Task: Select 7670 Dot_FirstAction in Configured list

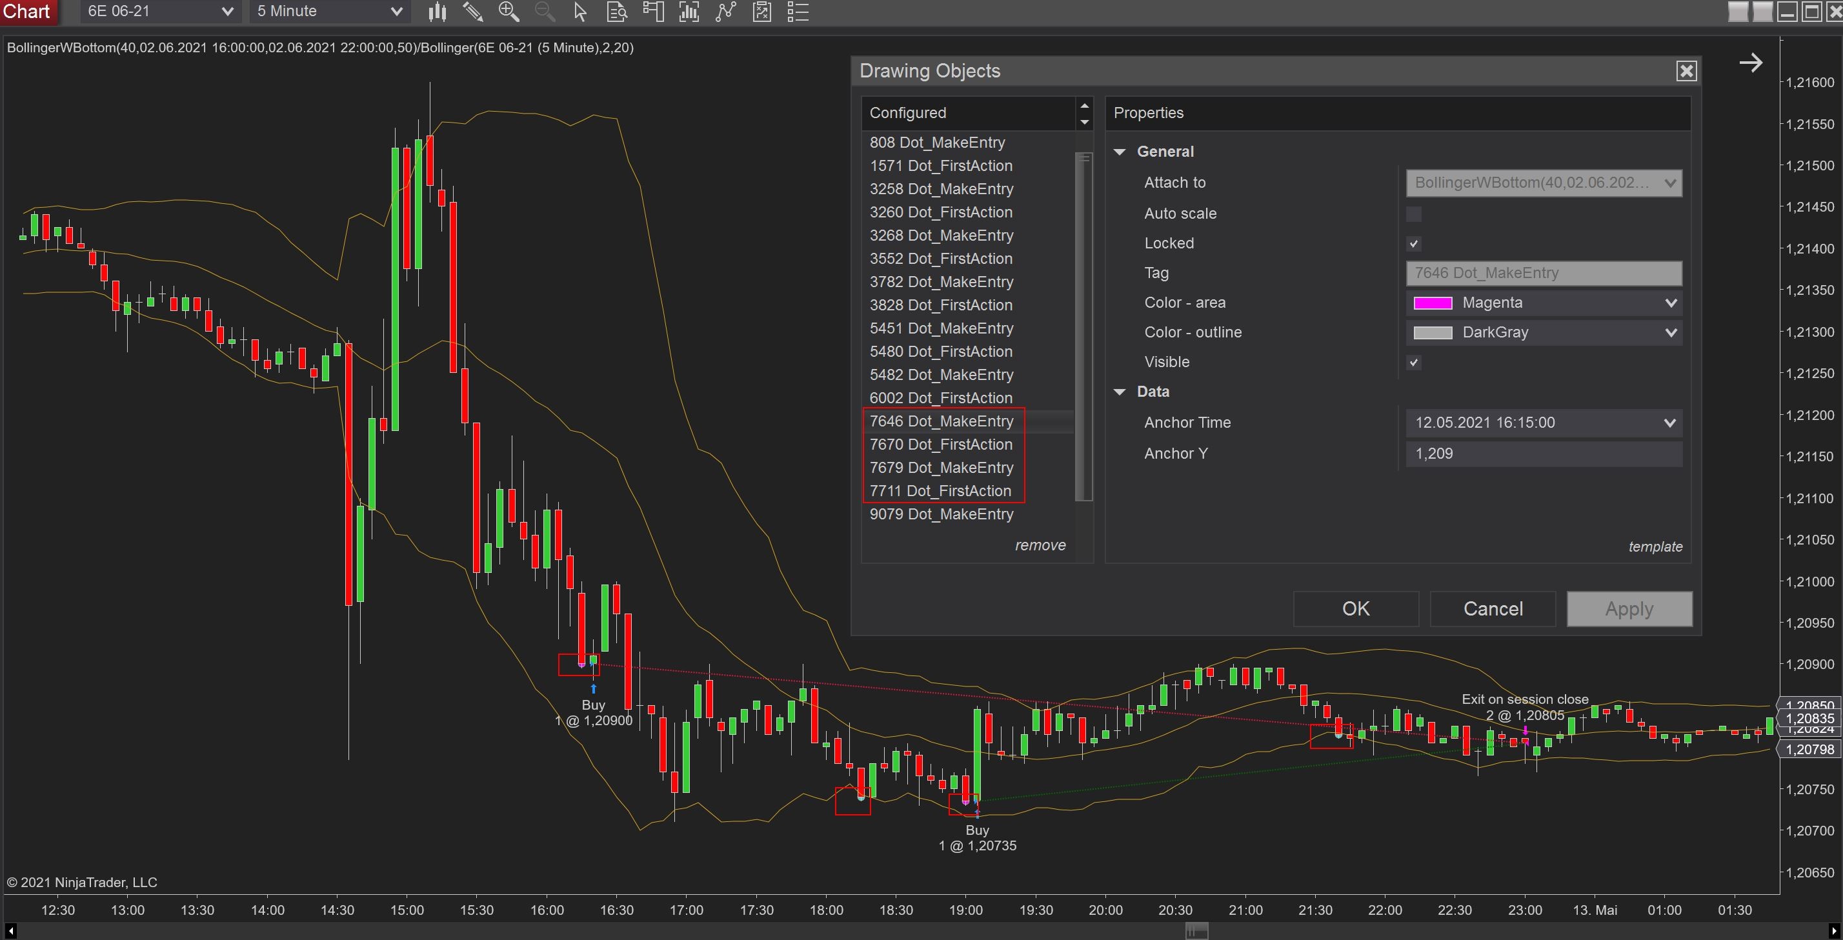Action: click(940, 445)
